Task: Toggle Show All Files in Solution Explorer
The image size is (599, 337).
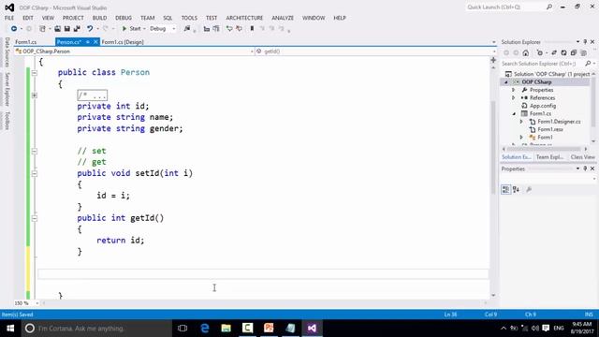Action: [x=583, y=53]
